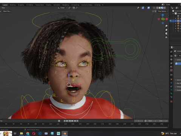181x136 pixels.
Task: Open the Global transform orientation dropdown
Action: point(62,8)
